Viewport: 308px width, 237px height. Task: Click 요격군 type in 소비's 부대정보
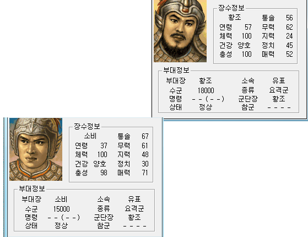(134, 208)
